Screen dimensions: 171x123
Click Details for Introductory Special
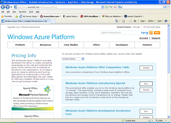coord(146,90)
